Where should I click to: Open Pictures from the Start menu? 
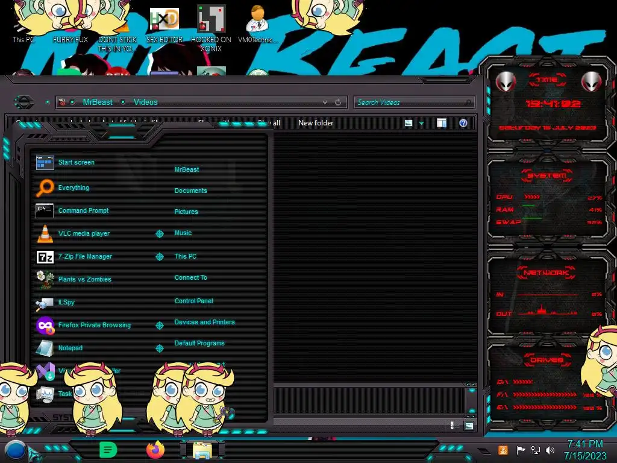coord(186,212)
